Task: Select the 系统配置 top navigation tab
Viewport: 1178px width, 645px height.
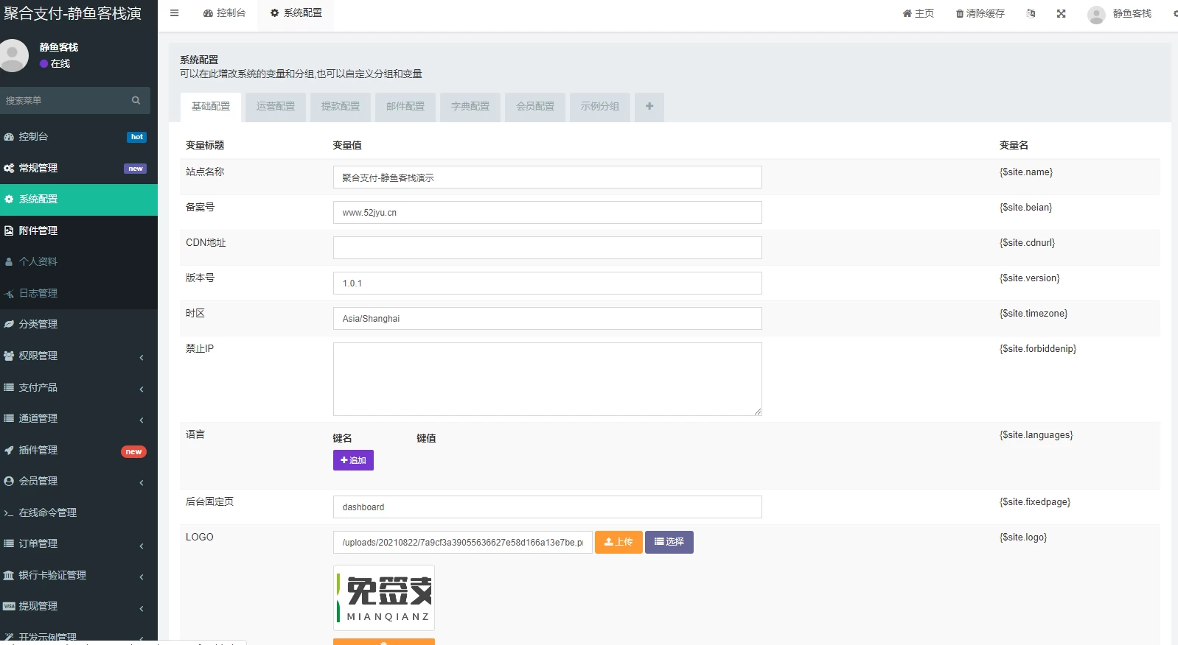Action: (296, 13)
